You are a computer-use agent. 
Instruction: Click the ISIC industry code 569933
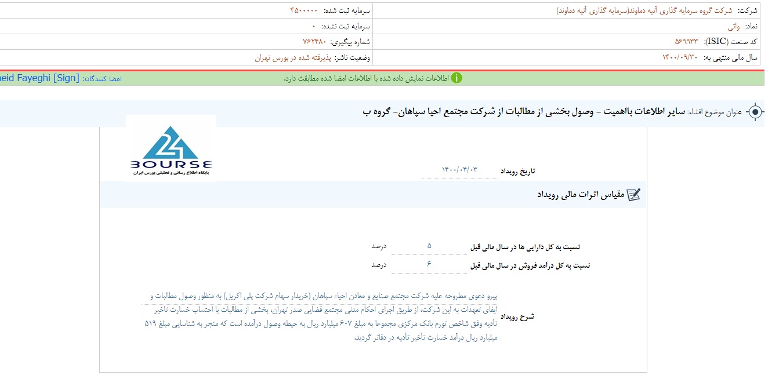tap(686, 42)
